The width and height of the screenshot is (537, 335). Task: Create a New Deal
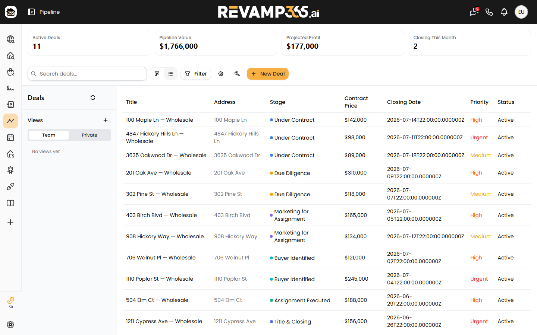coord(268,74)
